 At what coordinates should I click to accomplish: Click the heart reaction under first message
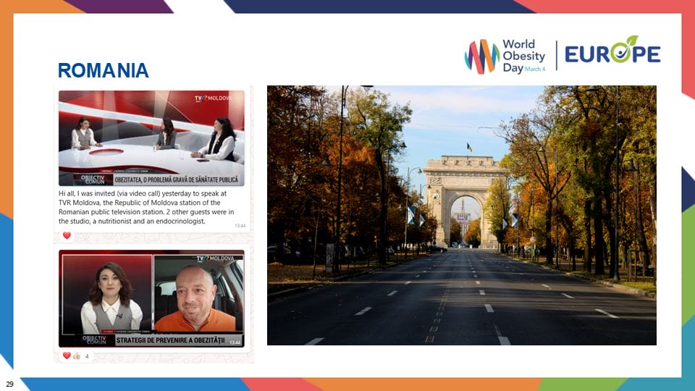67,235
